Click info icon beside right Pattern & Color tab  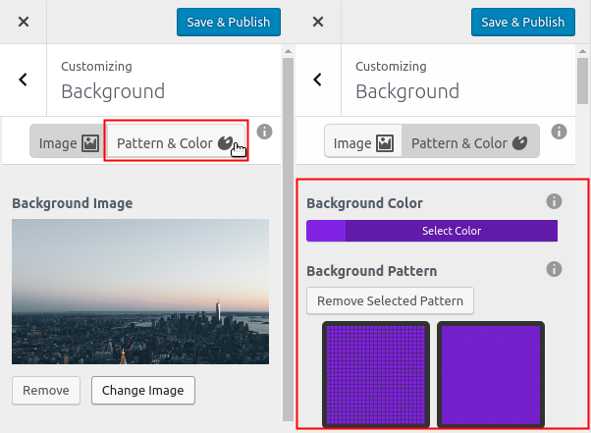tap(559, 132)
